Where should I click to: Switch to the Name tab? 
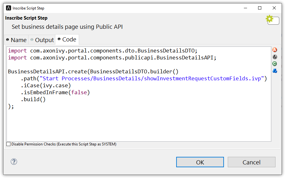(16, 40)
